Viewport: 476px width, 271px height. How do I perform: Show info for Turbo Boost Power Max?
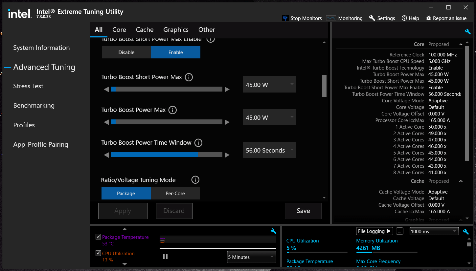[x=172, y=110]
